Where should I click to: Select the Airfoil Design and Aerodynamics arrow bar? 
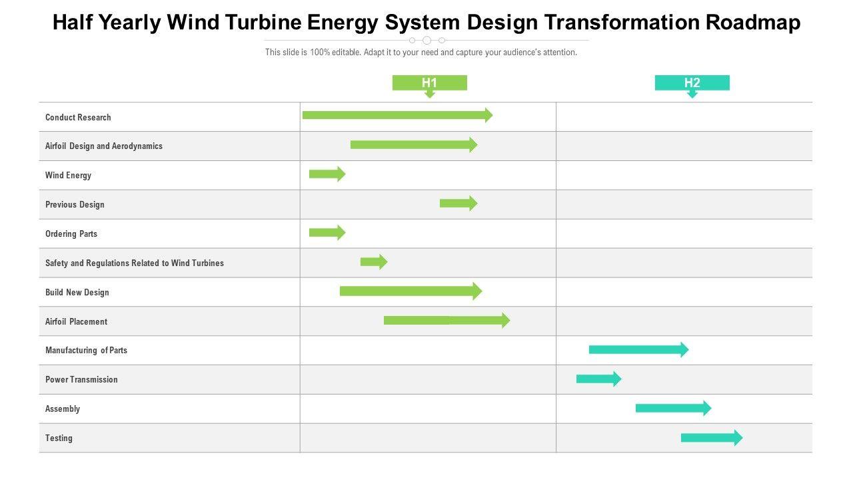click(413, 144)
